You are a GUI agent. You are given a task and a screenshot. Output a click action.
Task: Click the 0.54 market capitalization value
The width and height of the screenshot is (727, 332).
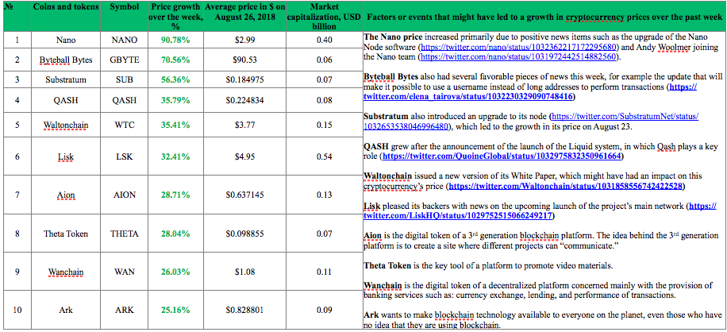pyautogui.click(x=324, y=156)
